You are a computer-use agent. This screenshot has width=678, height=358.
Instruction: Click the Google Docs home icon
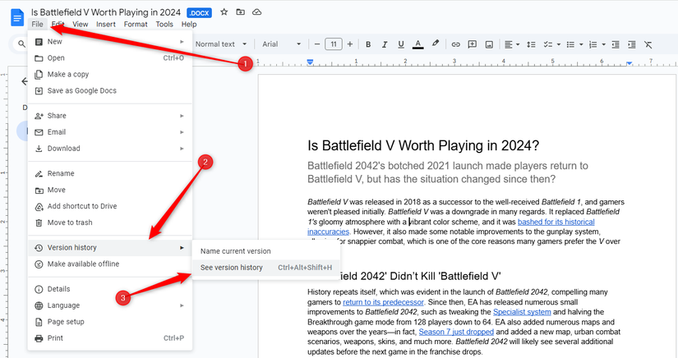[17, 18]
